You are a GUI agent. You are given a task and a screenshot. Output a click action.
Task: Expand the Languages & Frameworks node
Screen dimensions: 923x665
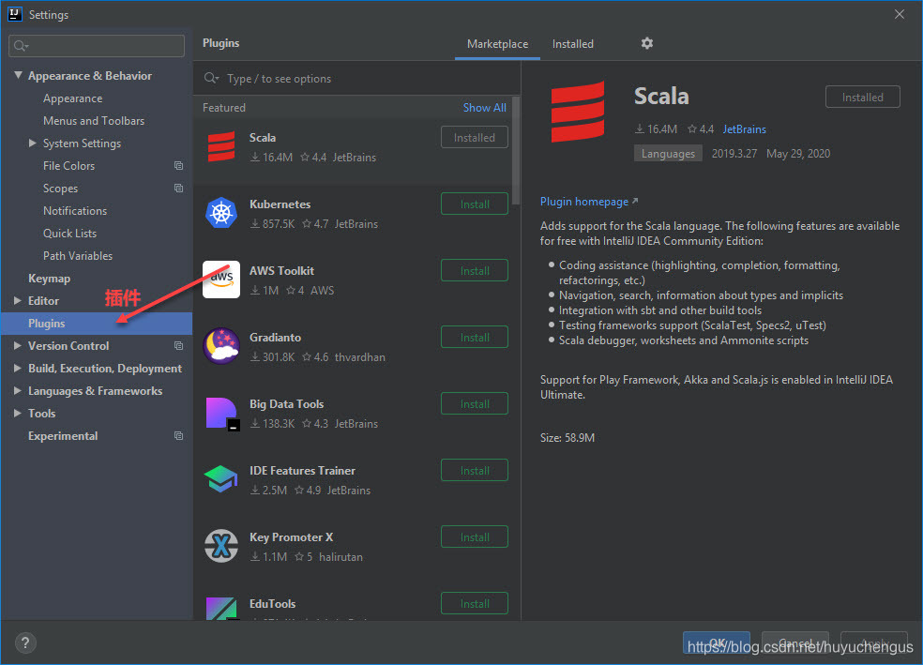coord(18,391)
